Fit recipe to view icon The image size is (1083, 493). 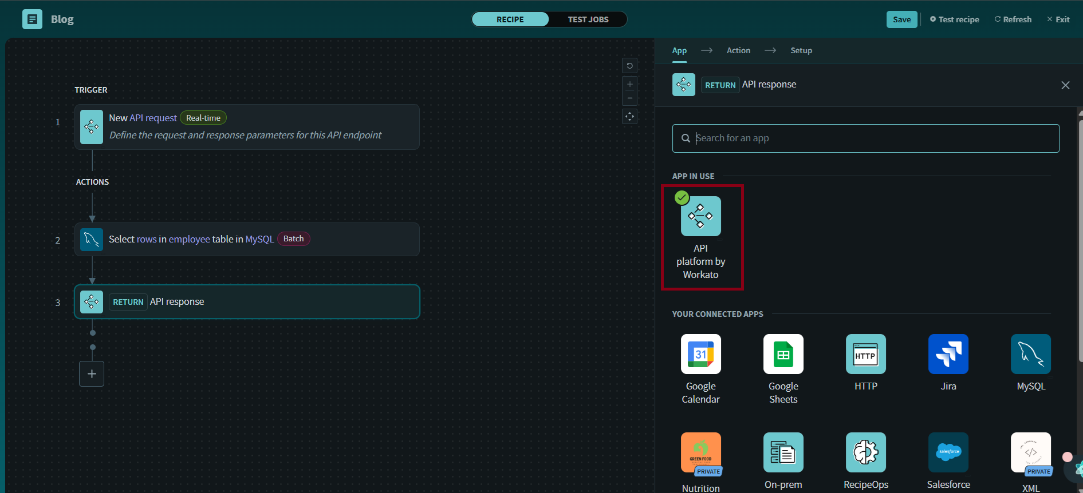coord(630,117)
